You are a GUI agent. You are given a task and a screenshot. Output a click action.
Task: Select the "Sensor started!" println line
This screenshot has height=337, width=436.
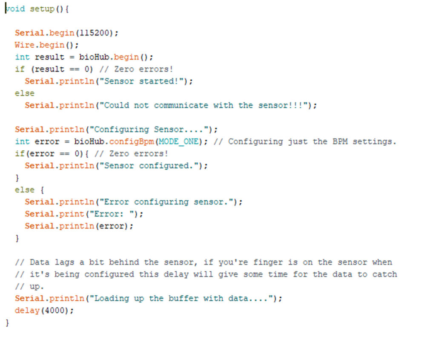point(109,81)
